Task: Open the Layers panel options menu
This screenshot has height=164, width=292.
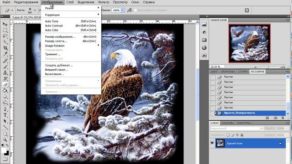Action: [288, 123]
